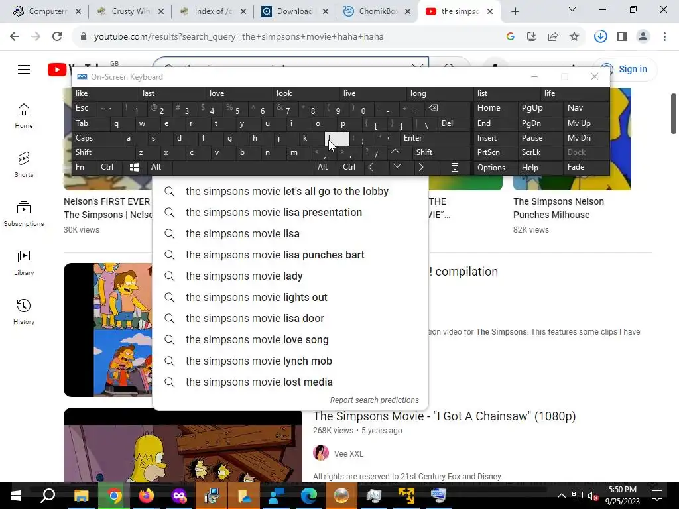Click backspace key on On-Screen Keyboard
The image size is (679, 509).
(x=434, y=108)
